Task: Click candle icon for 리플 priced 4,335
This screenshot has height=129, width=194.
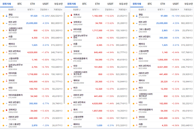Action: point(137,125)
